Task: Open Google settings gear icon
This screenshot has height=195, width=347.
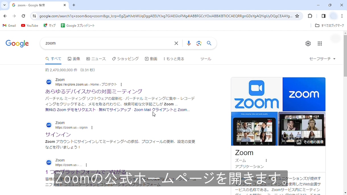Action: [308, 43]
